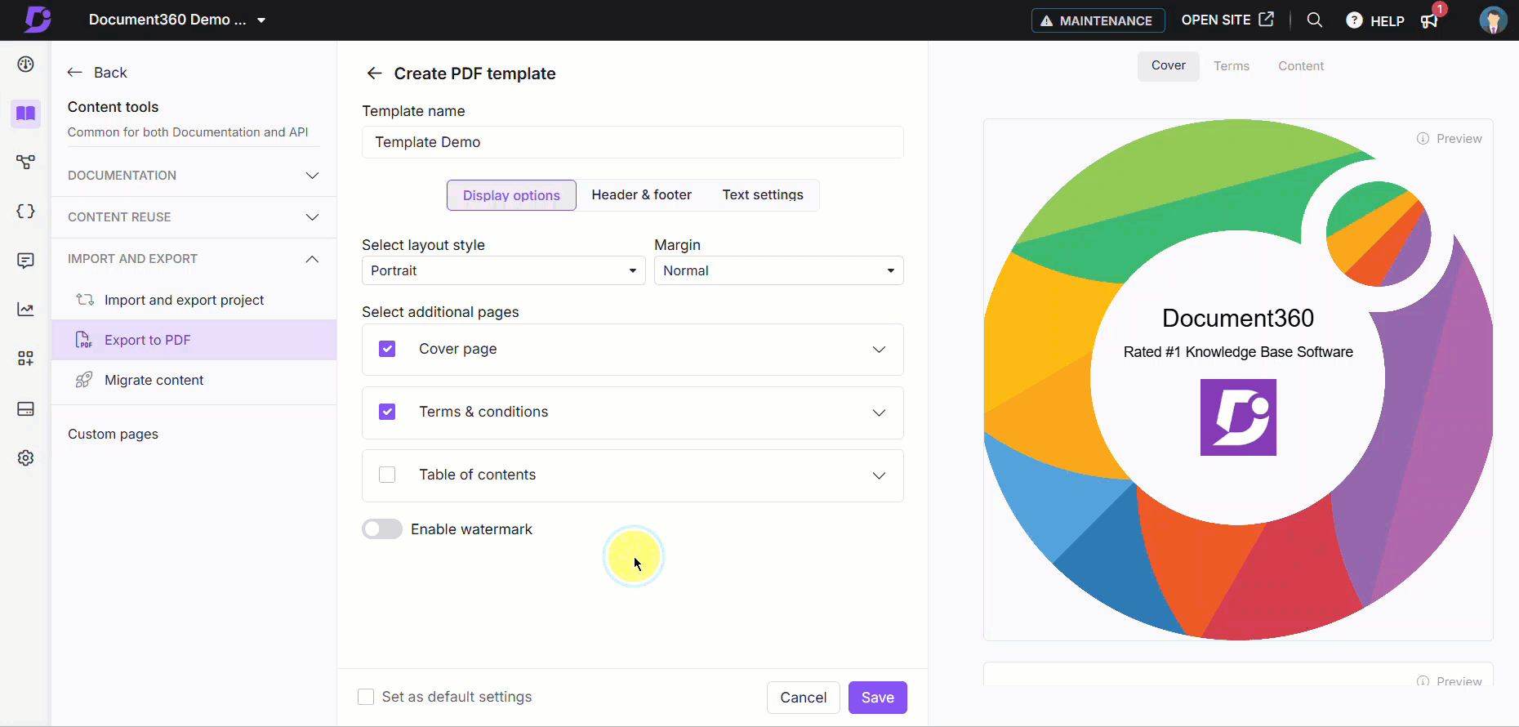Viewport: 1519px width, 727px height.
Task: Click the Migrate content rocket icon
Action: (x=83, y=380)
